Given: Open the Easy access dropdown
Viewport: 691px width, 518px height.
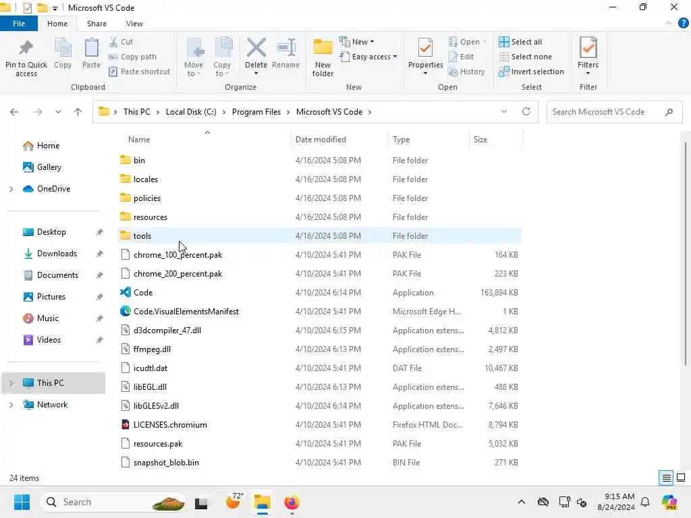Looking at the screenshot, I should click(368, 57).
